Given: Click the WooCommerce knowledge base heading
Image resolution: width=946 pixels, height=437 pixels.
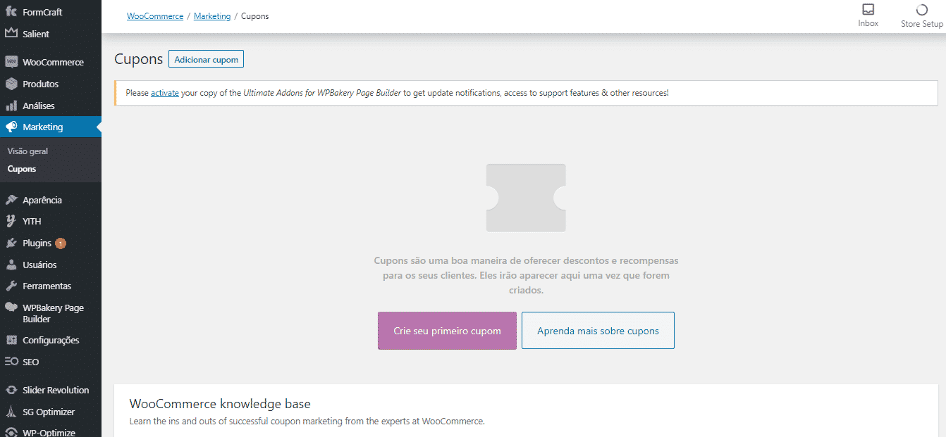Looking at the screenshot, I should (x=220, y=404).
